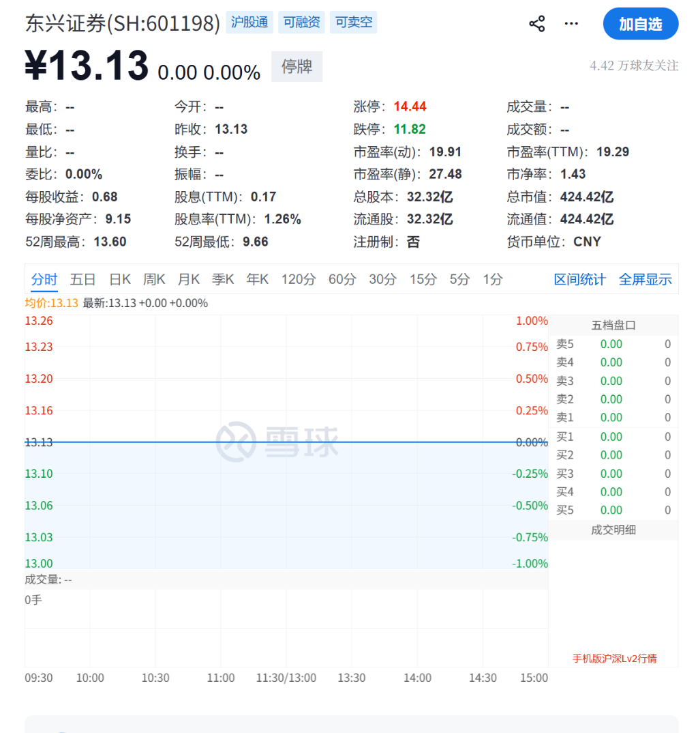Open the 手机版沪深Lv2行情 link
698x733 pixels.
pos(614,659)
